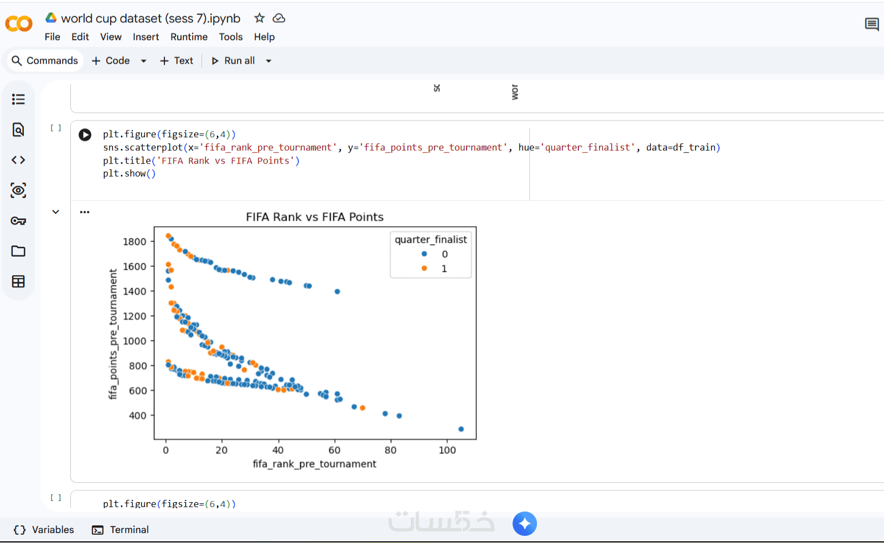Open Find and replace sidebar icon
884x543 pixels.
pos(18,130)
